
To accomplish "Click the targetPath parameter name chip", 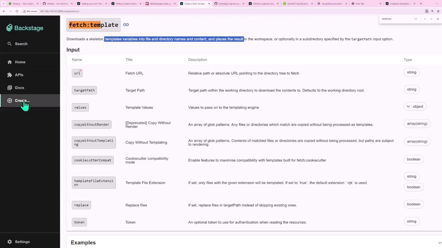I will tap(84, 90).
